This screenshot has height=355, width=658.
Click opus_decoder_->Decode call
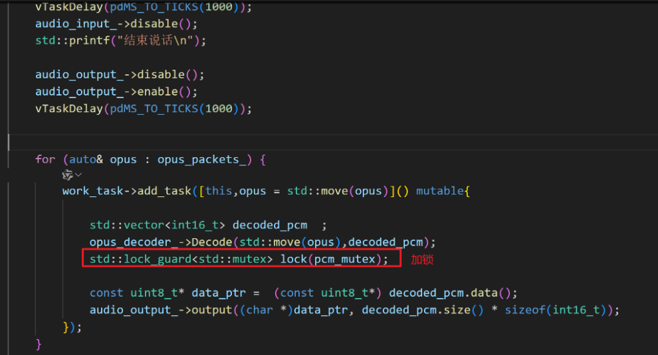(161, 242)
